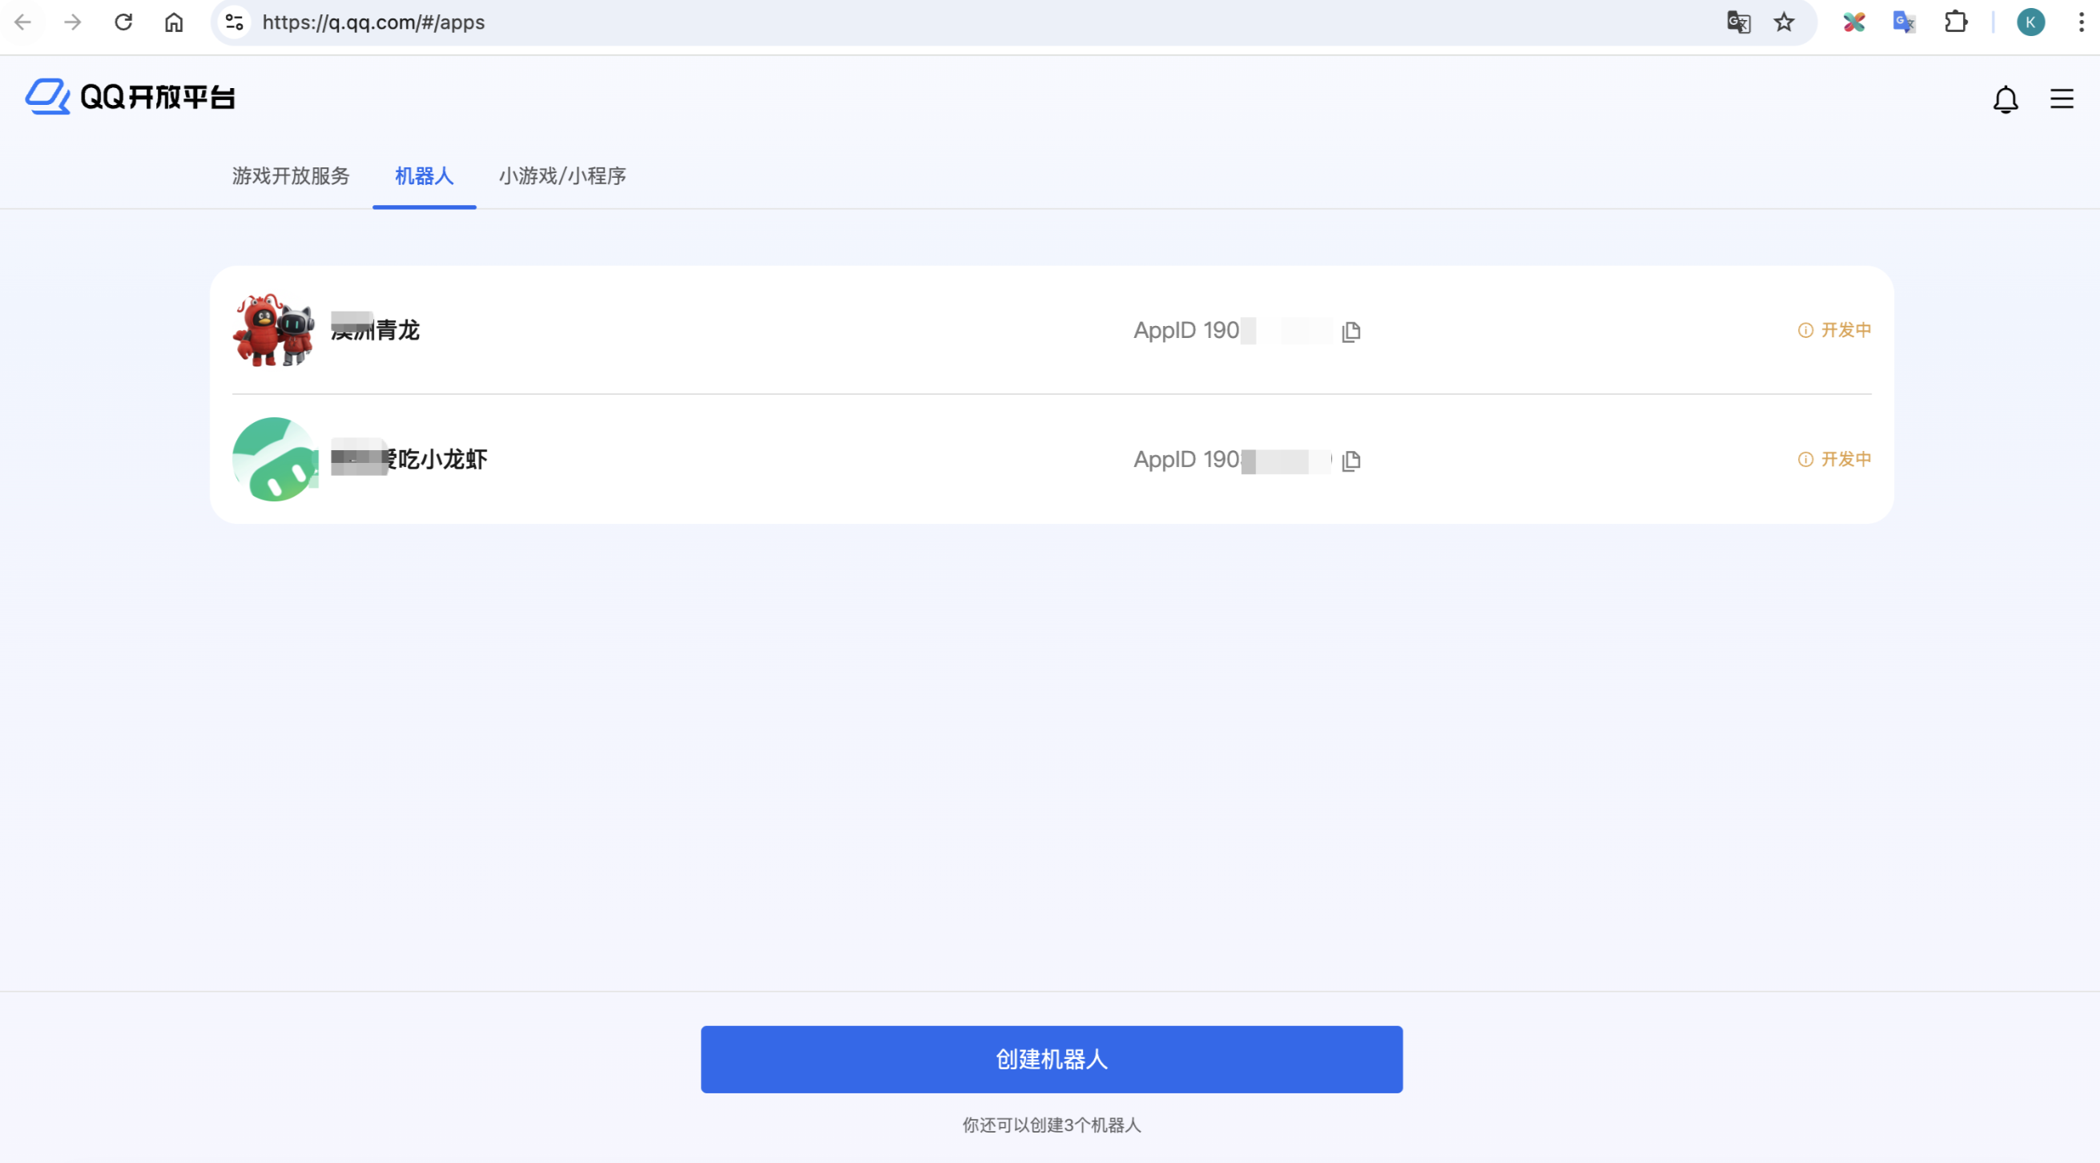Switch to the 游戏开放服务 tab

pyautogui.click(x=290, y=176)
